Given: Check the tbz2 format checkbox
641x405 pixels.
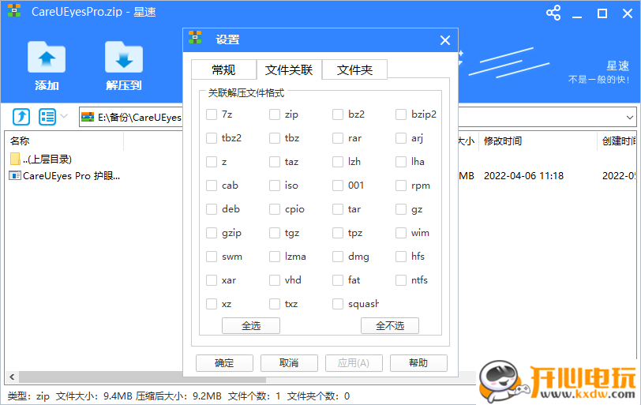Looking at the screenshot, I should click(x=212, y=138).
